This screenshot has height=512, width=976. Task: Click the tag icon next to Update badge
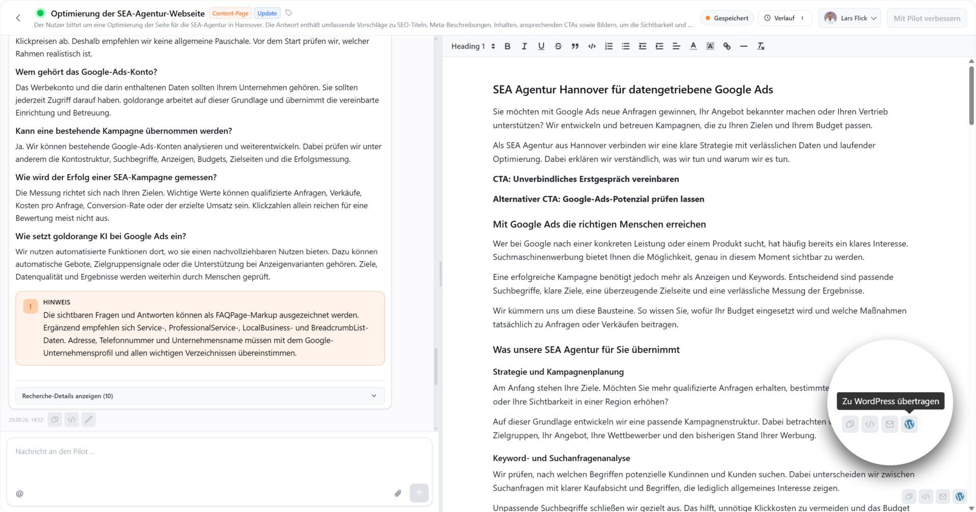[288, 13]
